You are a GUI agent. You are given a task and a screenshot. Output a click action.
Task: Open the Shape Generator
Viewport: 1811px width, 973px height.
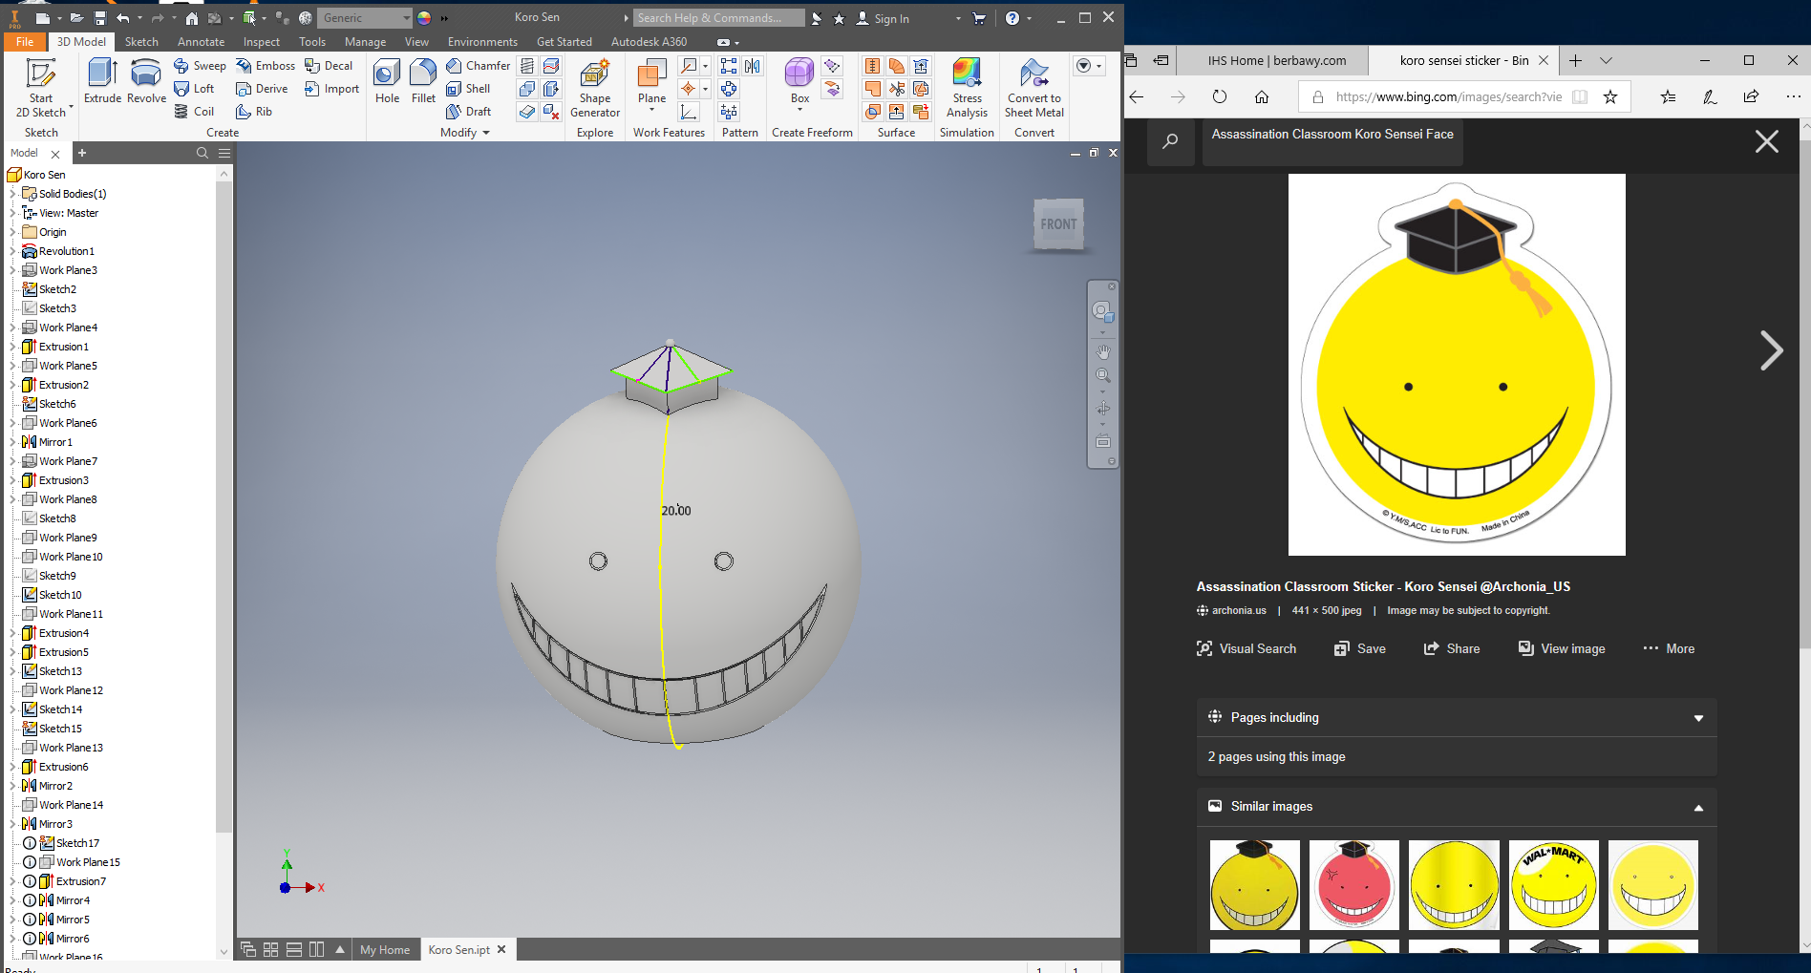click(595, 88)
